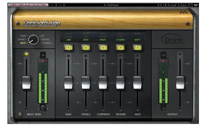The height and width of the screenshot is (128, 202).
Task: Click the yellow arrow button above Compress
Action: click(x=103, y=48)
